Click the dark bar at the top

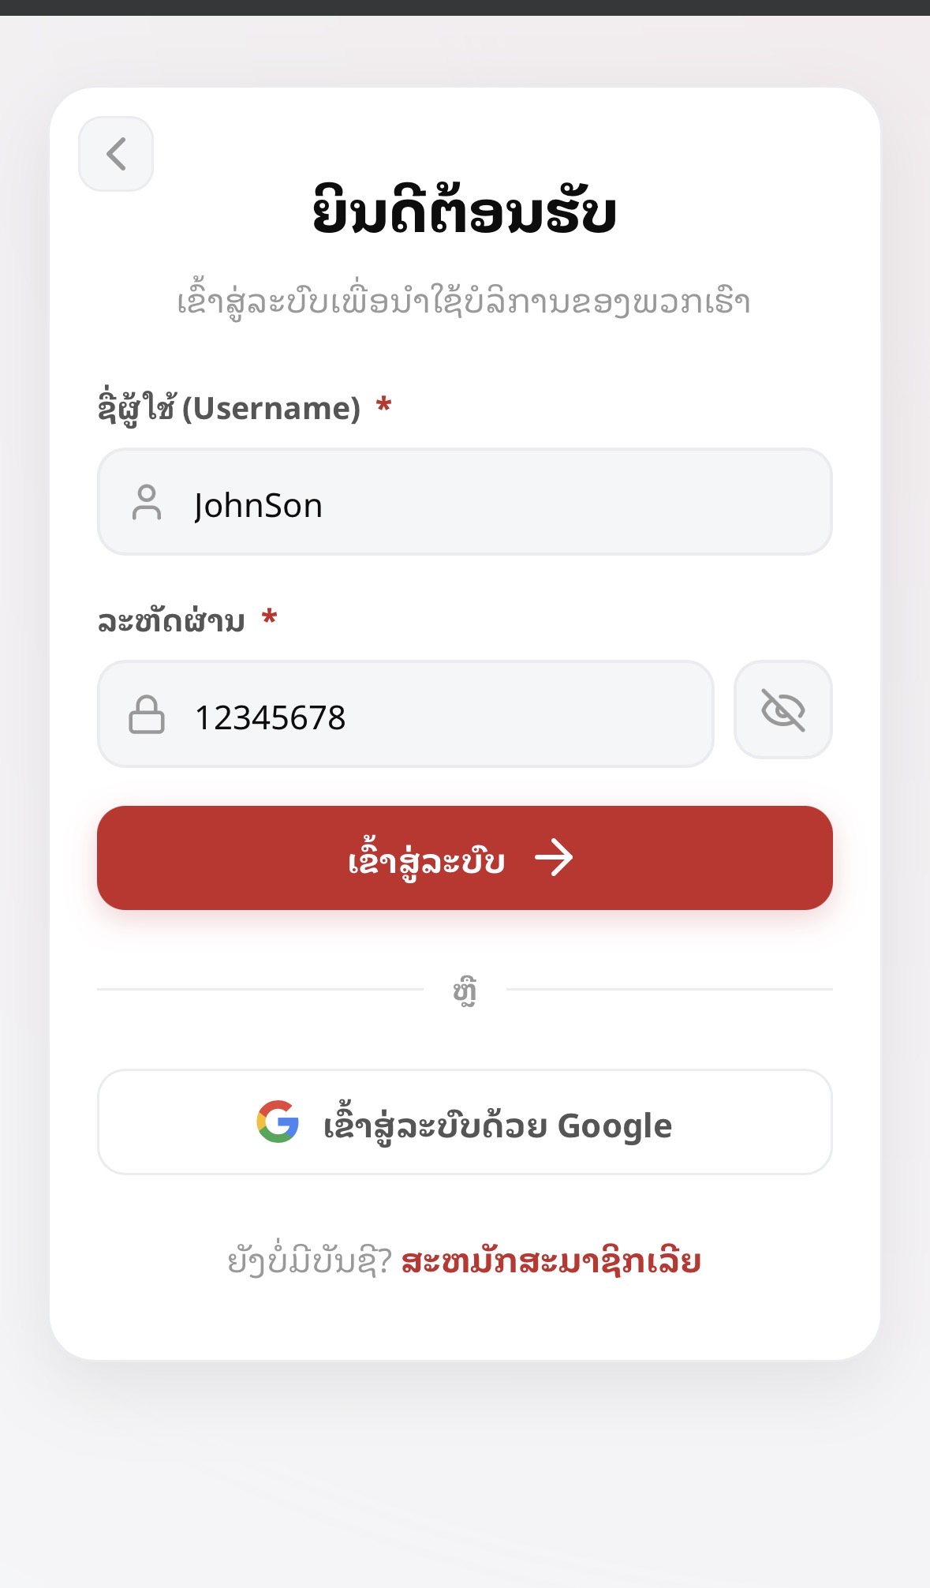(465, 7)
